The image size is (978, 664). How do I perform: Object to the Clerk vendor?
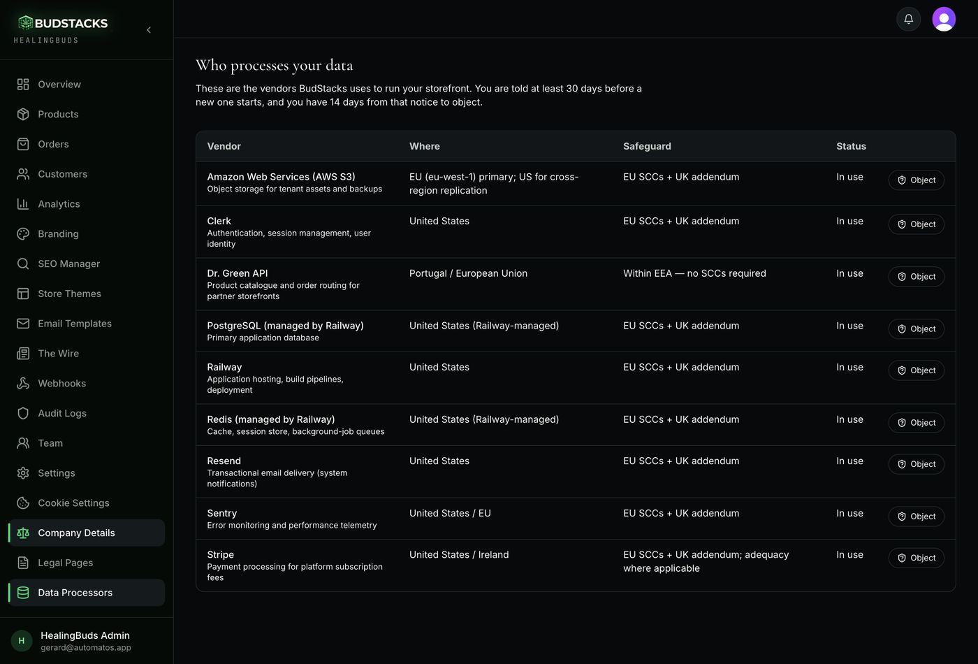click(x=916, y=224)
